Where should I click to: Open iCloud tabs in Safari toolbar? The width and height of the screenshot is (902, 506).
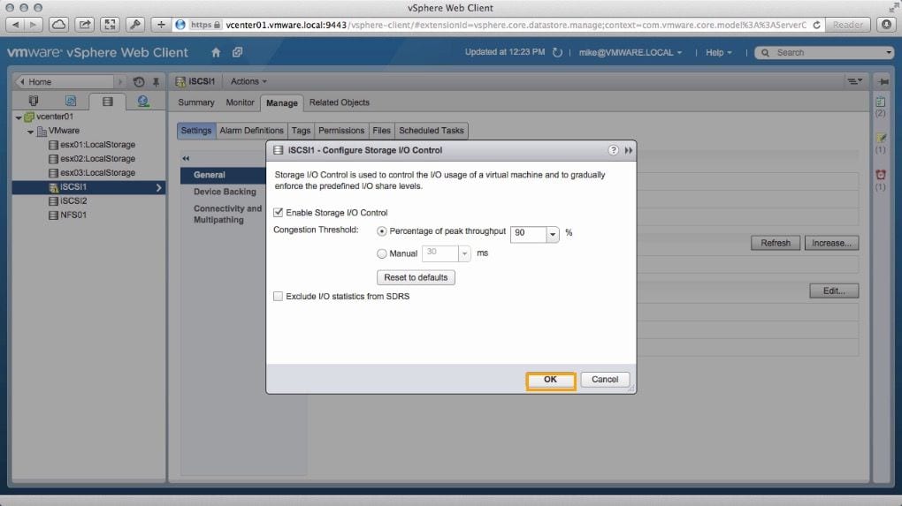click(58, 25)
